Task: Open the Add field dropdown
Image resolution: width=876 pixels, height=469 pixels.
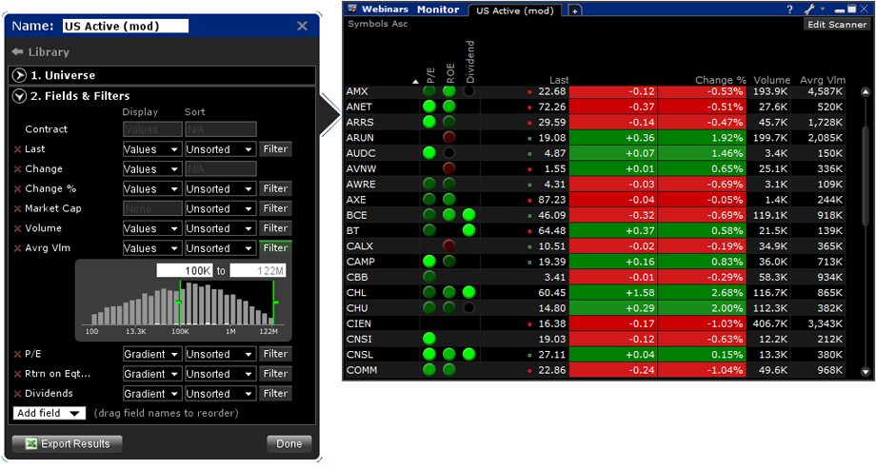Action: click(50, 413)
